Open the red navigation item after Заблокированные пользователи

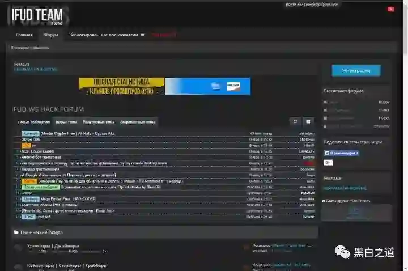[164, 35]
